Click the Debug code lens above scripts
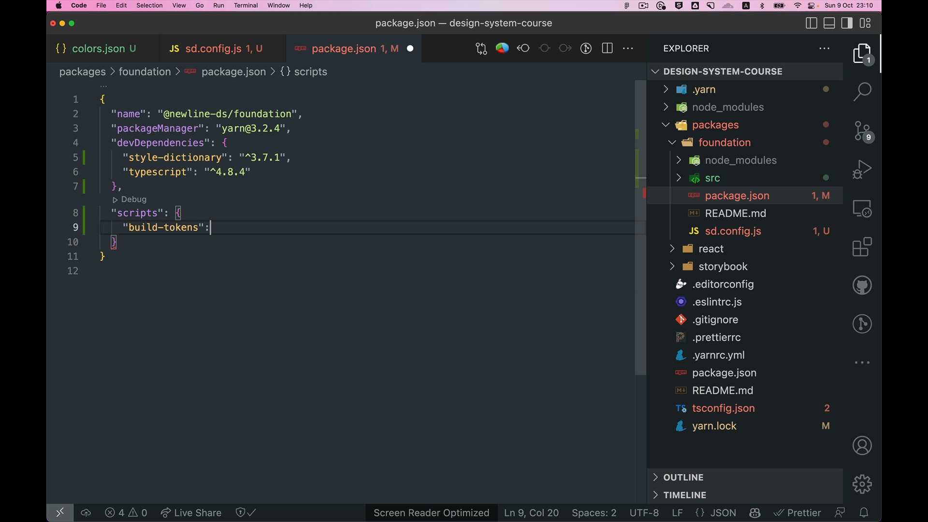Image resolution: width=928 pixels, height=522 pixels. tap(130, 200)
